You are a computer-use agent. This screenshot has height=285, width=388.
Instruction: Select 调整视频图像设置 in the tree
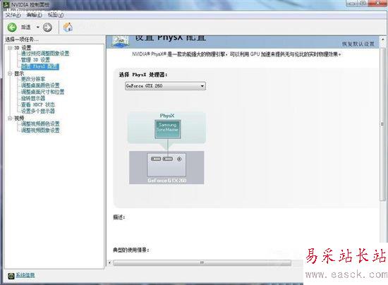40,130
